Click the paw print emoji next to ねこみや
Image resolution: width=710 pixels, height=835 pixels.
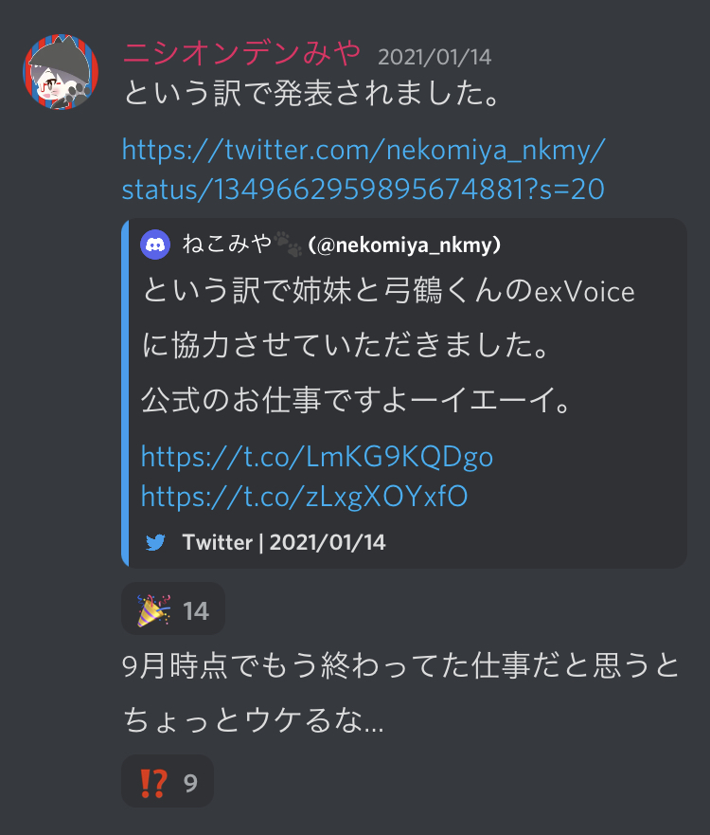(288, 244)
